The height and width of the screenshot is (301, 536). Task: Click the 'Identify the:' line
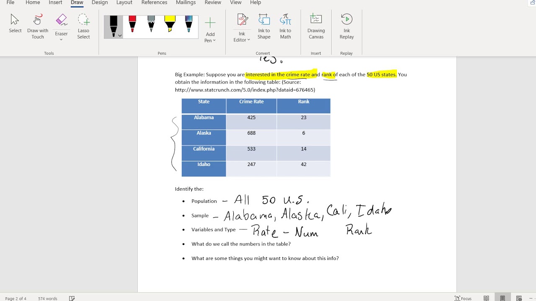point(189,189)
